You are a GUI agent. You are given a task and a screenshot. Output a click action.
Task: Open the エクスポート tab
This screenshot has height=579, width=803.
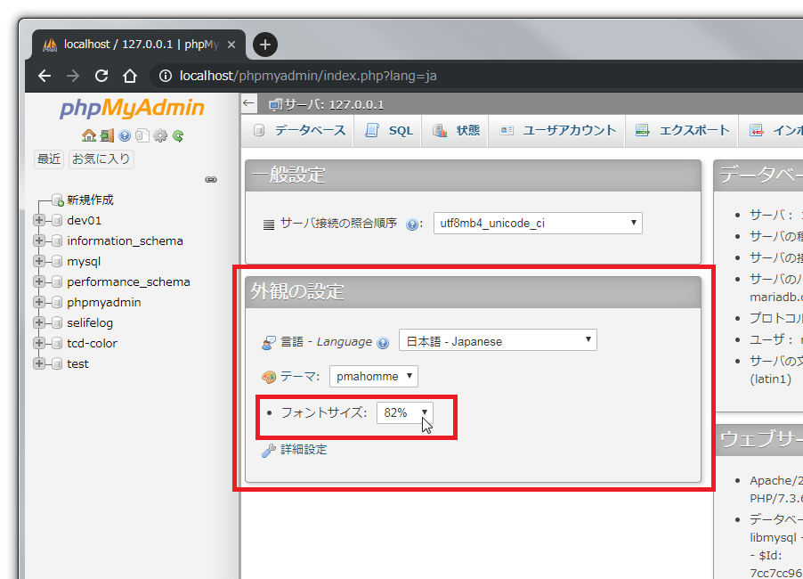point(683,130)
